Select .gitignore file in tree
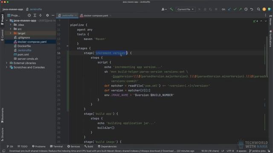 coord(23,37)
